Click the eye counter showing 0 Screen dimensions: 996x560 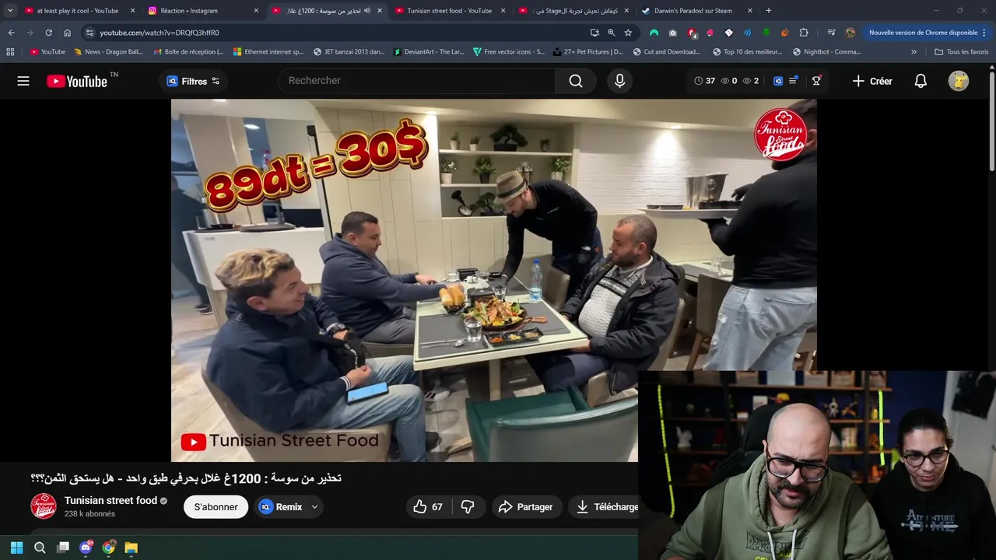[x=729, y=81]
